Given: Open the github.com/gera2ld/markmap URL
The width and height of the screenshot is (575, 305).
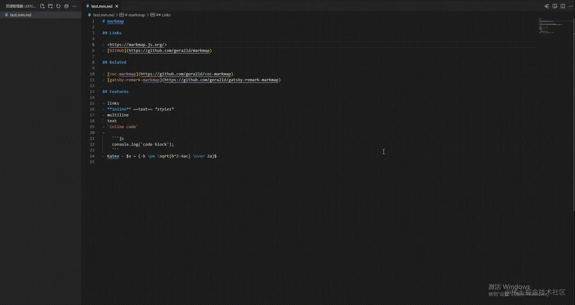Looking at the screenshot, I should point(169,51).
